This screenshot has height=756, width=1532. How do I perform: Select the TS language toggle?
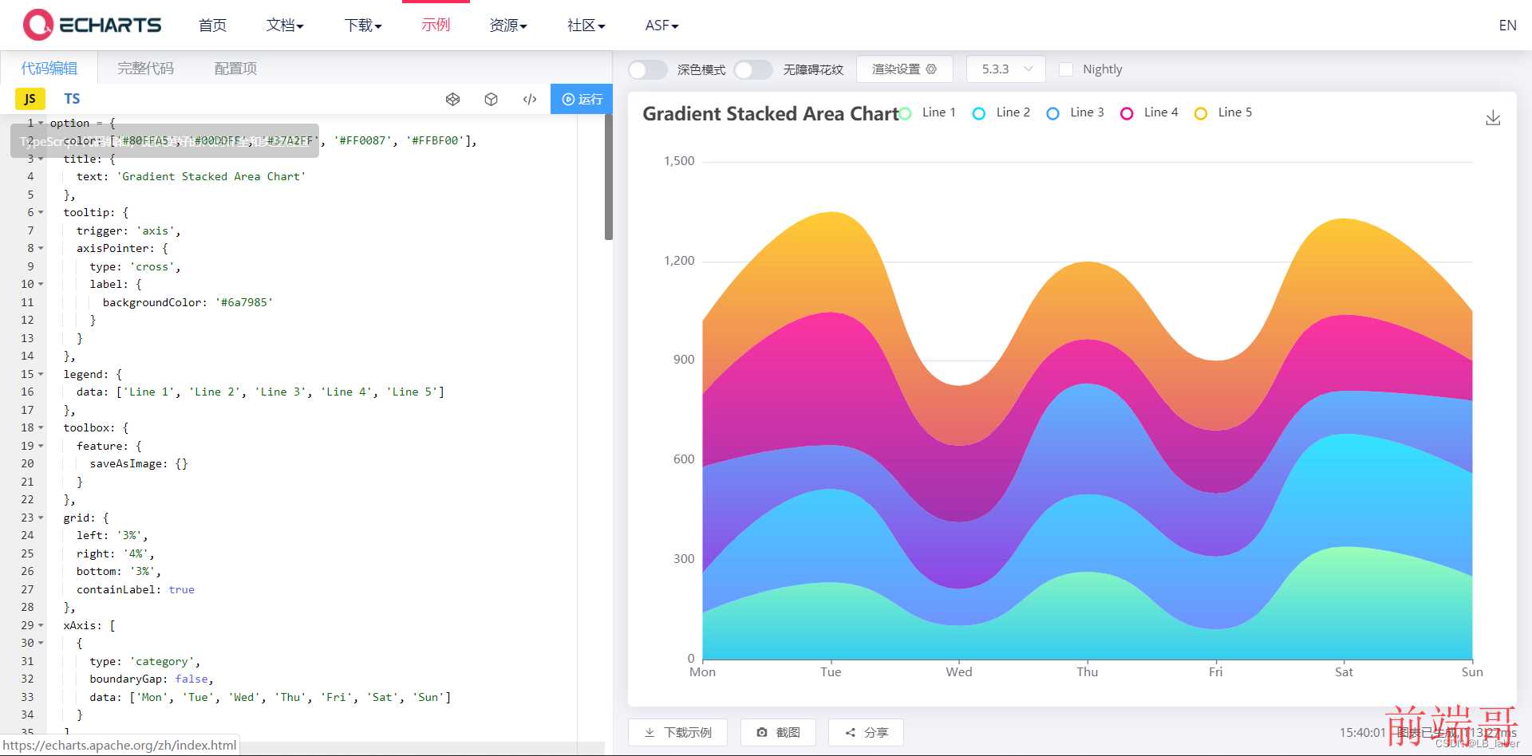[x=72, y=99]
